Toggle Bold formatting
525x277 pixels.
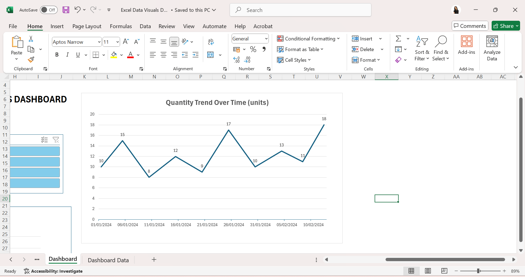point(57,55)
